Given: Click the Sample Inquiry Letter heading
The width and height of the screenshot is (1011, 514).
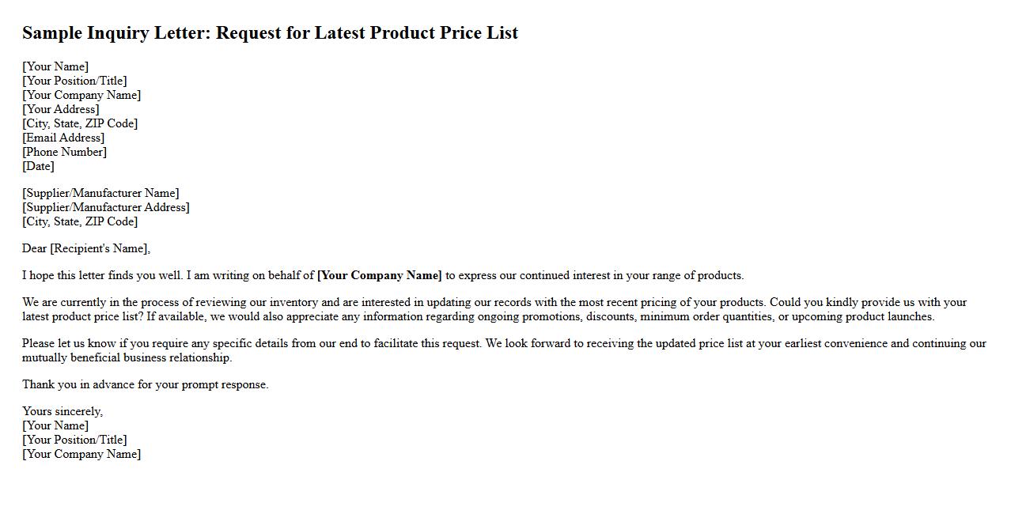Looking at the screenshot, I should pyautogui.click(x=270, y=33).
